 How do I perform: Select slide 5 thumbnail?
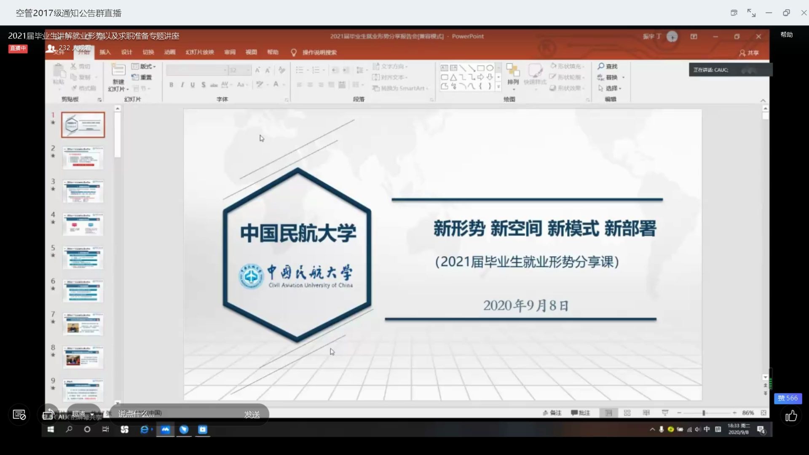point(83,257)
